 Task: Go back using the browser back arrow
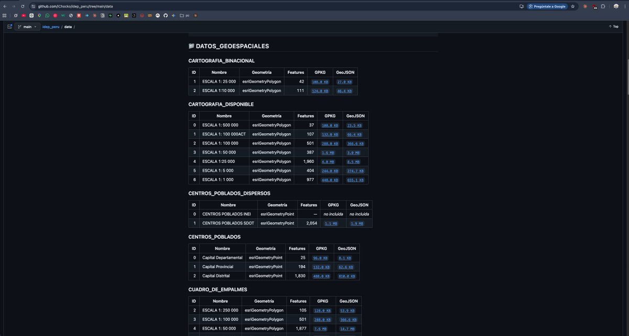[x=5, y=6]
